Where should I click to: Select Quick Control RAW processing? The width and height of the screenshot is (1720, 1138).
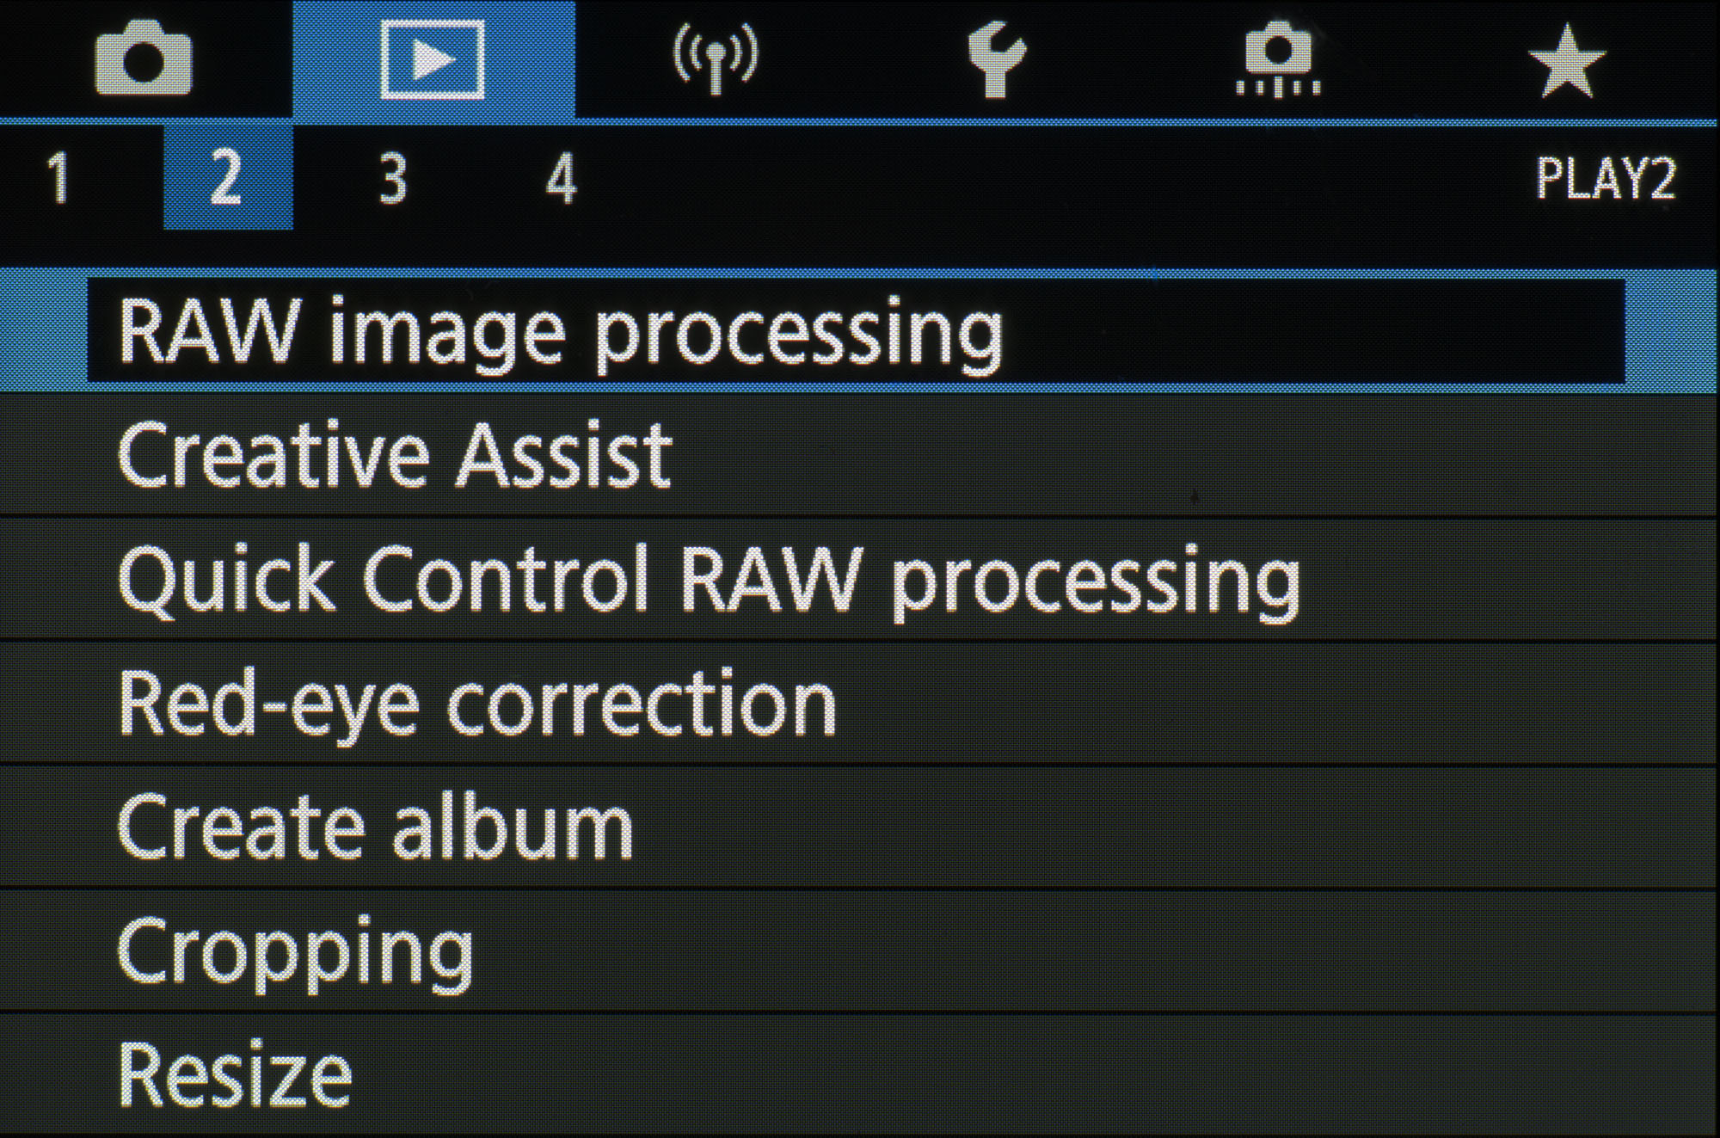tap(709, 580)
